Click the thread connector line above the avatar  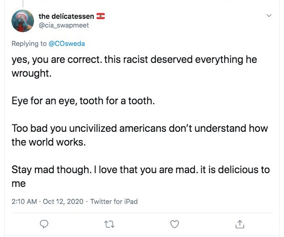point(23,4)
